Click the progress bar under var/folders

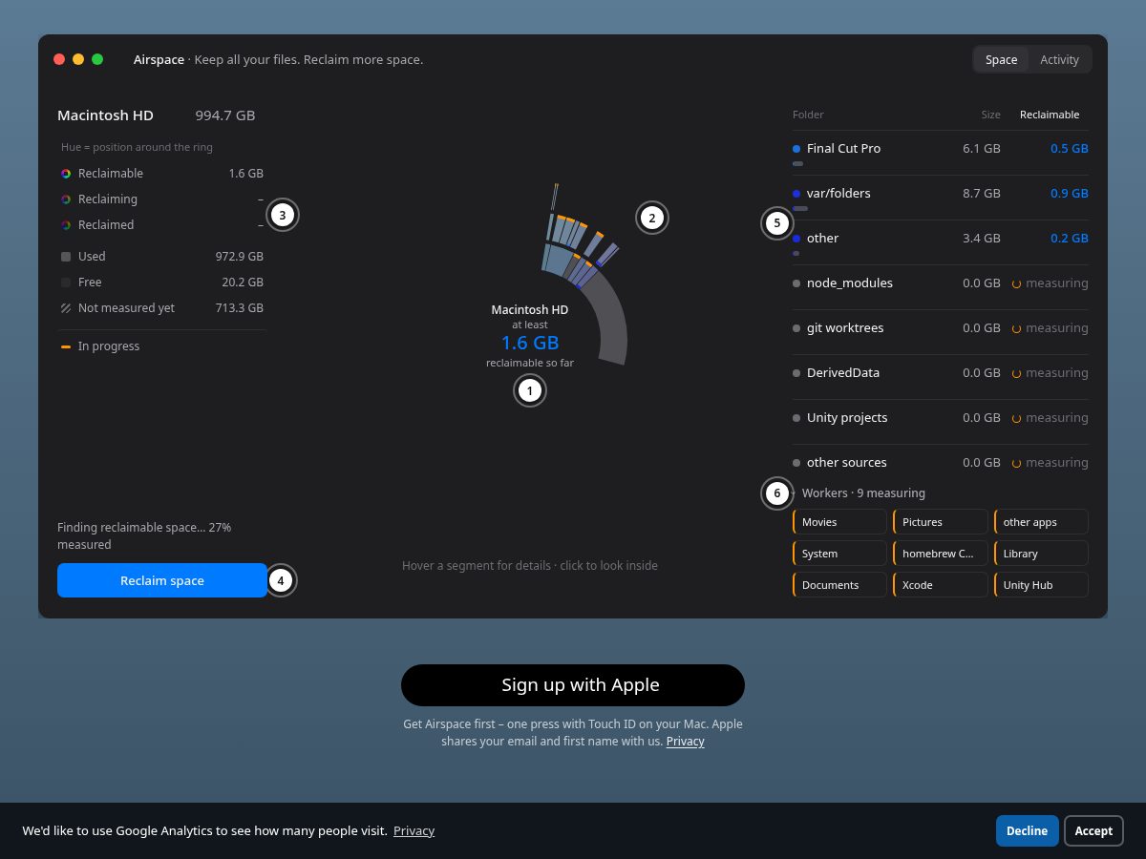click(x=800, y=209)
